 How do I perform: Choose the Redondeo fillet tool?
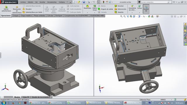[x=87, y=7]
